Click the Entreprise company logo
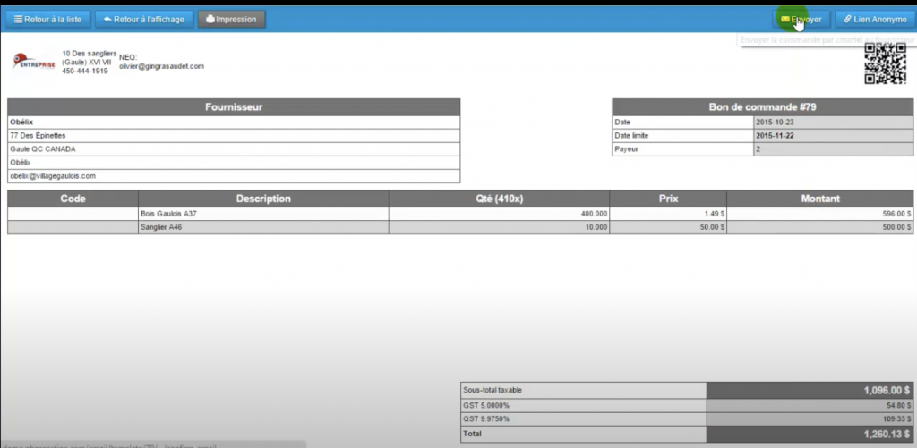The width and height of the screenshot is (917, 448). click(x=34, y=61)
